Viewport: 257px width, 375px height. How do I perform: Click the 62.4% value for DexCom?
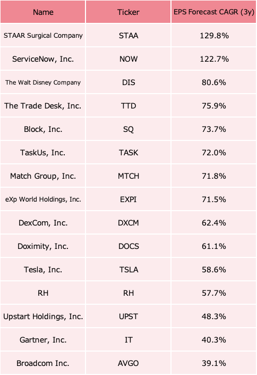click(x=214, y=223)
